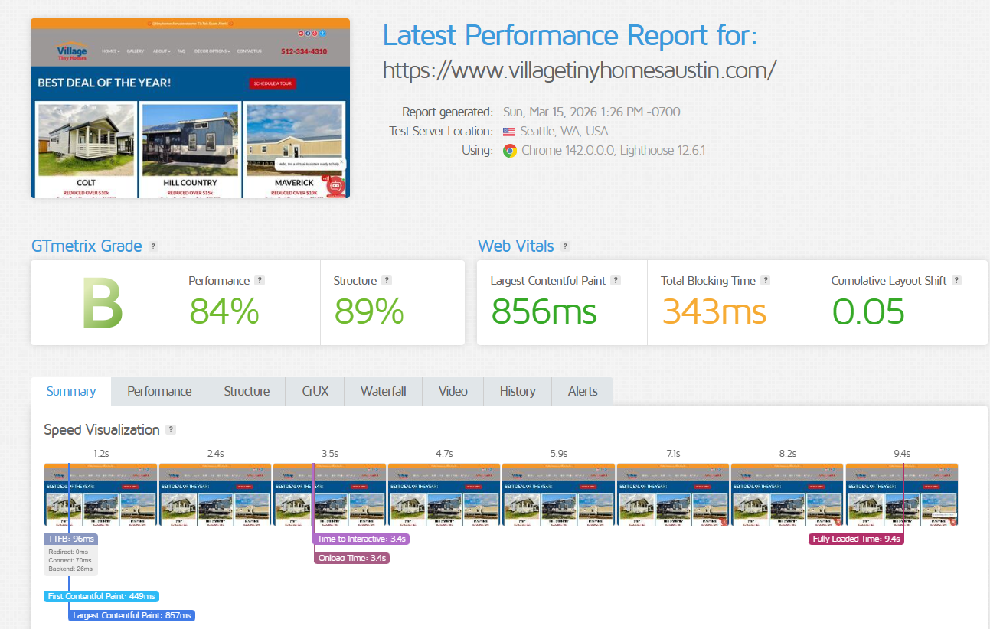Screen dimensions: 990x629
Task: Open the Structure tab
Action: click(247, 391)
